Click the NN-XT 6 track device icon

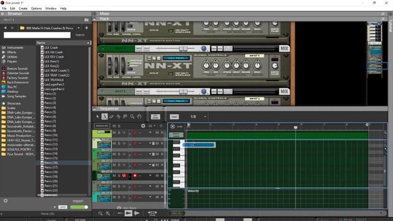coord(104,198)
